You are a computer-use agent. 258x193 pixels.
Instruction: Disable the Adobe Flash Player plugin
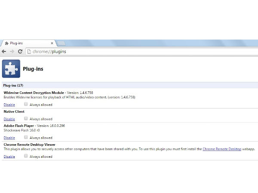click(x=9, y=138)
